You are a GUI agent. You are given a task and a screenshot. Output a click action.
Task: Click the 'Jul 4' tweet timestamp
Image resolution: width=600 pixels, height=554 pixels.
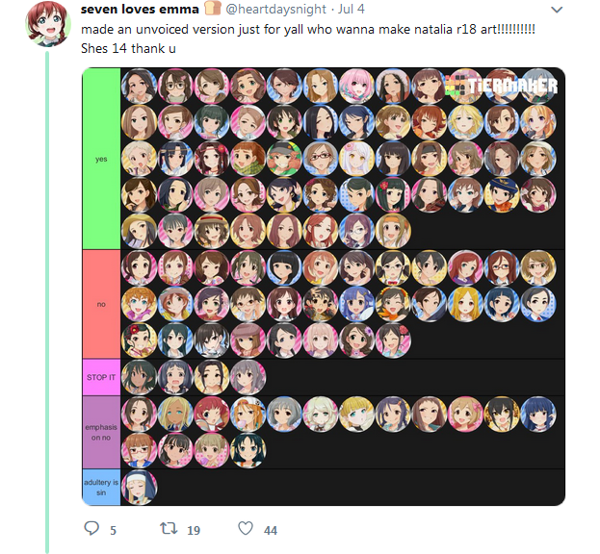tap(351, 9)
